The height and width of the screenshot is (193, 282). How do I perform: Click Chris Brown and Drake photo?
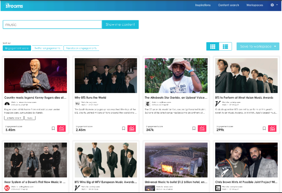point(246,160)
